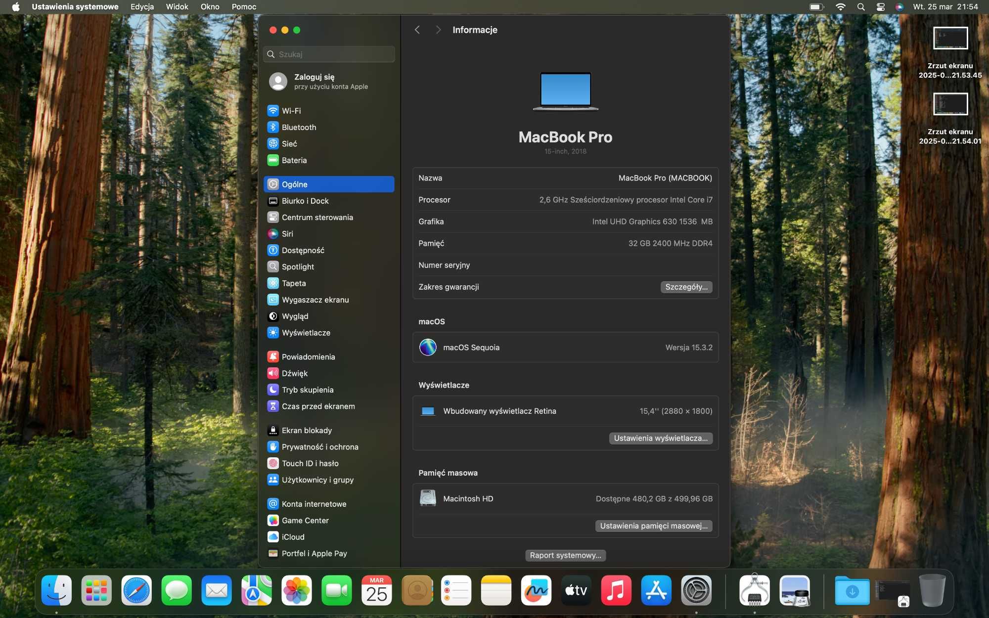Select Biurko i Dock in sidebar
The image size is (989, 618).
[x=329, y=201]
